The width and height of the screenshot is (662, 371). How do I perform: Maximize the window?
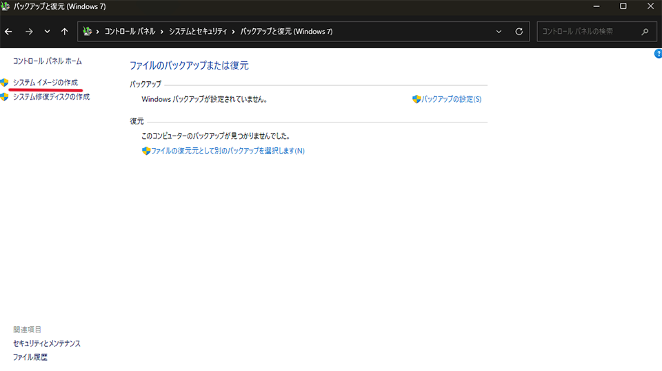pos(623,6)
